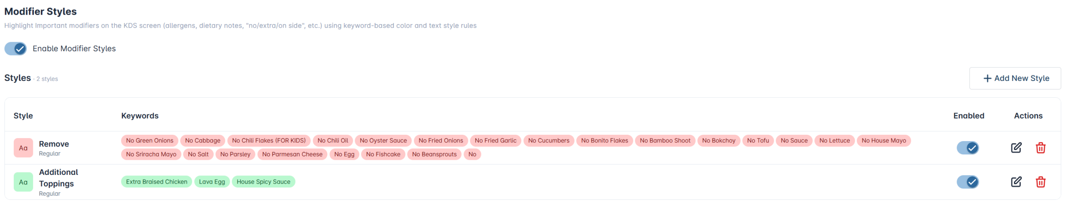Viewport: 1069px width, 212px height.
Task: Edit the Additional Toppings style
Action: point(1016,182)
